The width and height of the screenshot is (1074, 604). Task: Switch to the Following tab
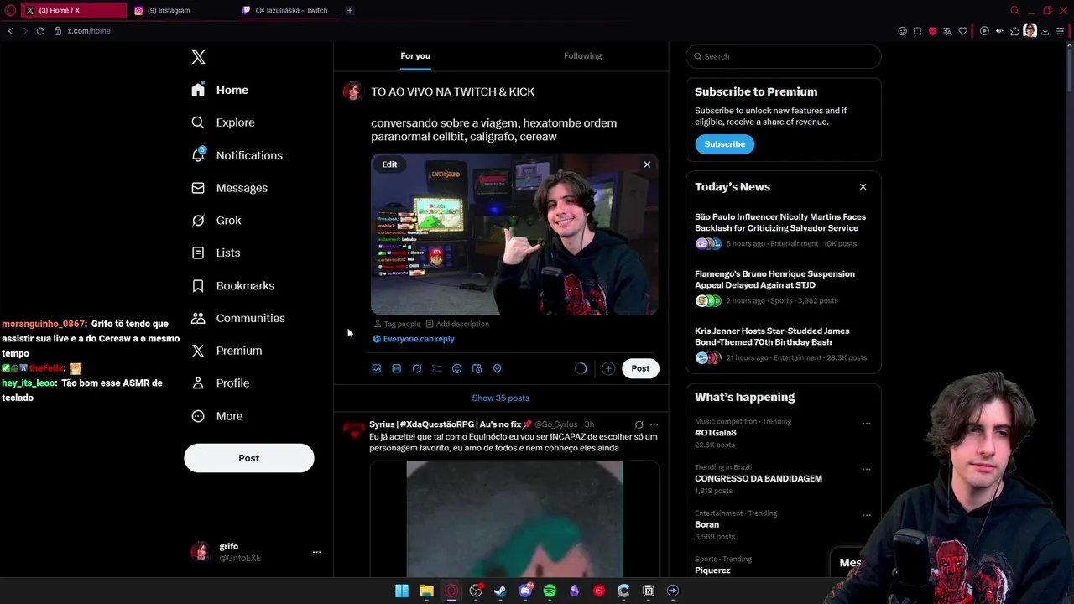tap(582, 56)
